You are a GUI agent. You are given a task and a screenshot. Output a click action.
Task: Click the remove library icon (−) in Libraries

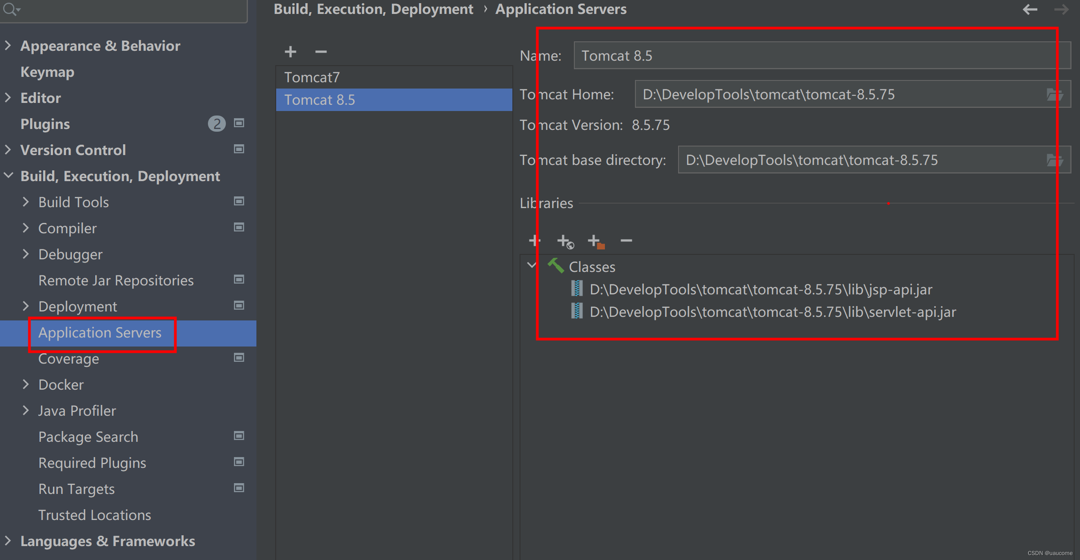click(626, 241)
